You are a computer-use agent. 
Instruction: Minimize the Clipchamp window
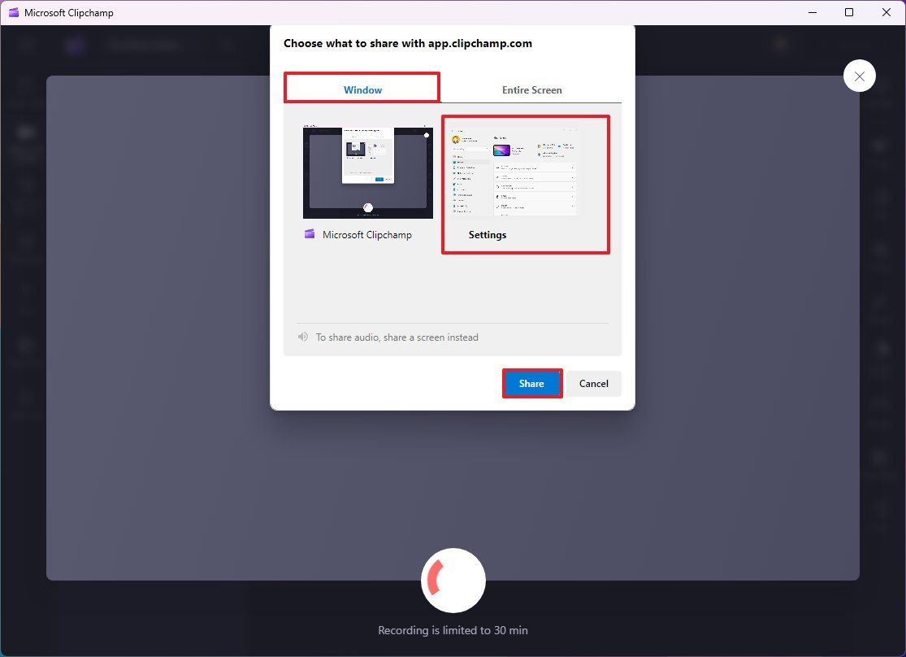[x=813, y=12]
